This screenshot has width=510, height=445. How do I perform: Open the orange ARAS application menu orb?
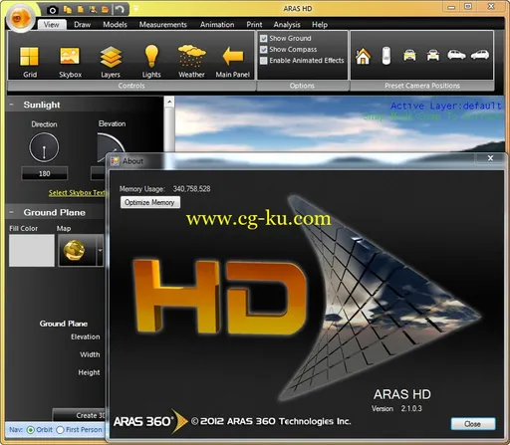tap(20, 18)
